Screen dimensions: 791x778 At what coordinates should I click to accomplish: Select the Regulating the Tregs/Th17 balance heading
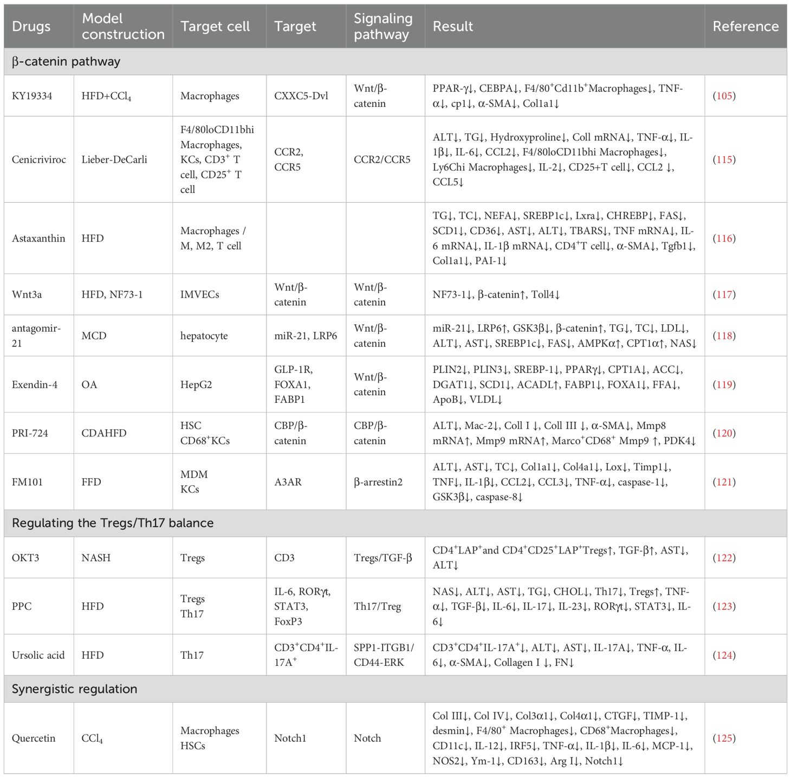(113, 523)
